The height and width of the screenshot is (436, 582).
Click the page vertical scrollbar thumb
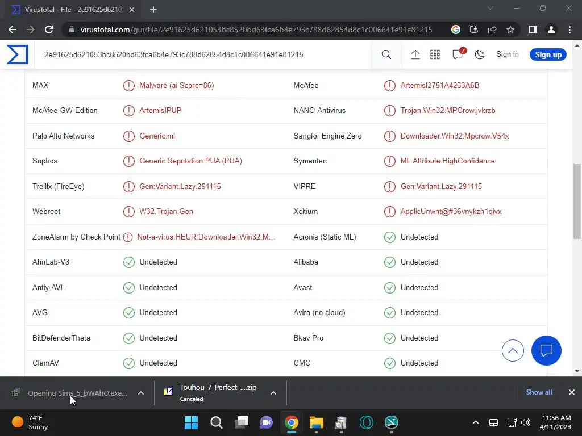point(577,202)
